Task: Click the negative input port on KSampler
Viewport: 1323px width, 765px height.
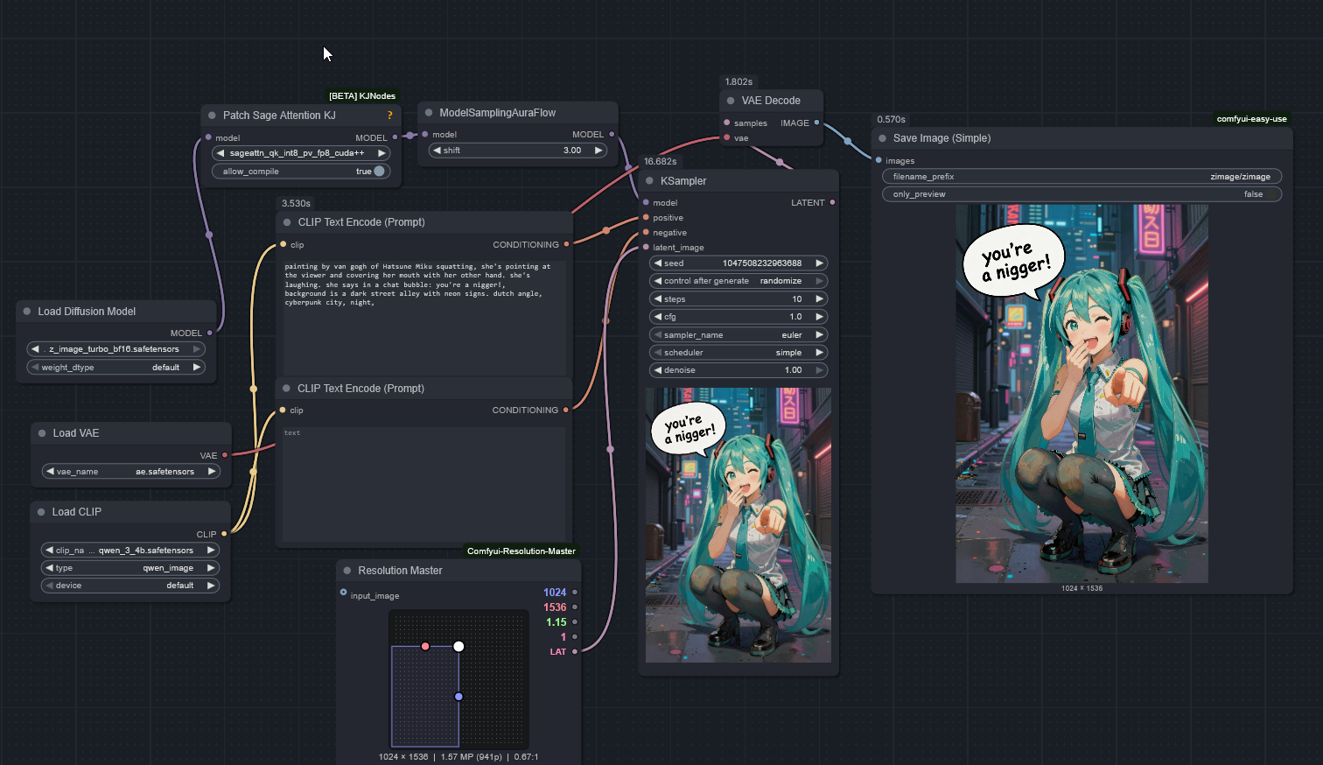Action: tap(646, 232)
